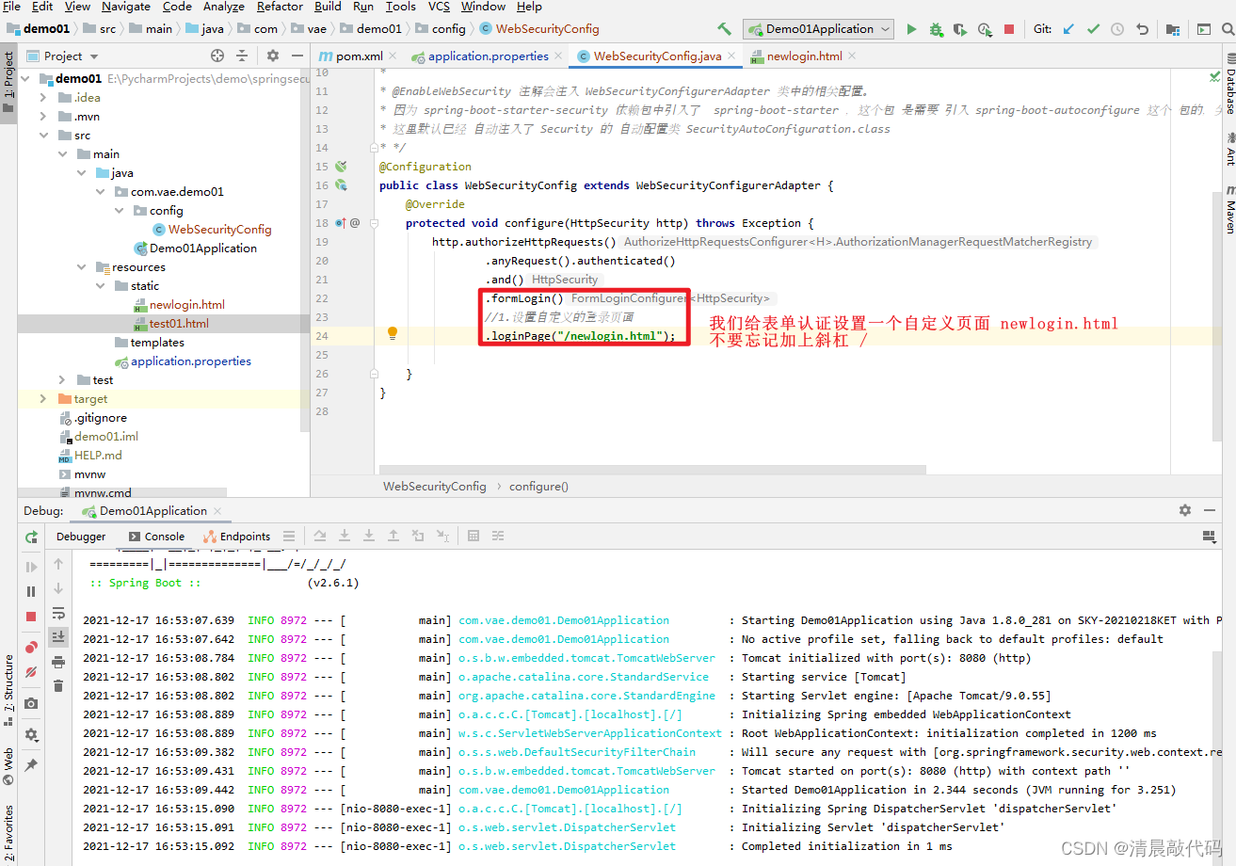Profile the app with the Profiler clock icon
Image resolution: width=1236 pixels, height=866 pixels.
pos(985,29)
